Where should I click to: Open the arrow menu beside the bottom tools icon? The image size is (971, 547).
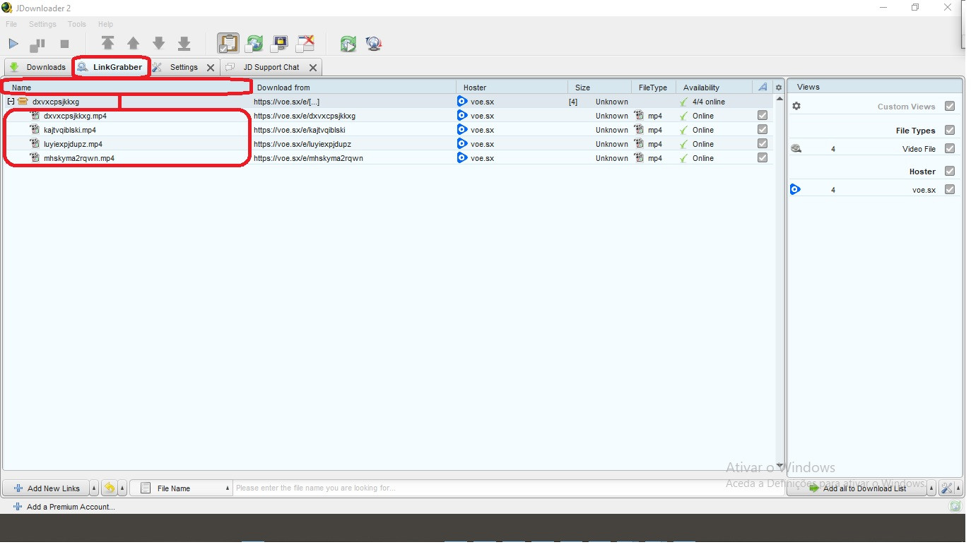pos(958,488)
